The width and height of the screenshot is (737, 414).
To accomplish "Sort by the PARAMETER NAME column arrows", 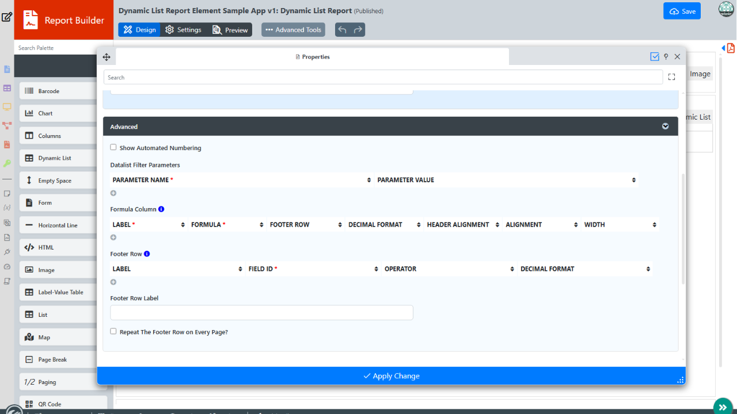I will pyautogui.click(x=369, y=180).
